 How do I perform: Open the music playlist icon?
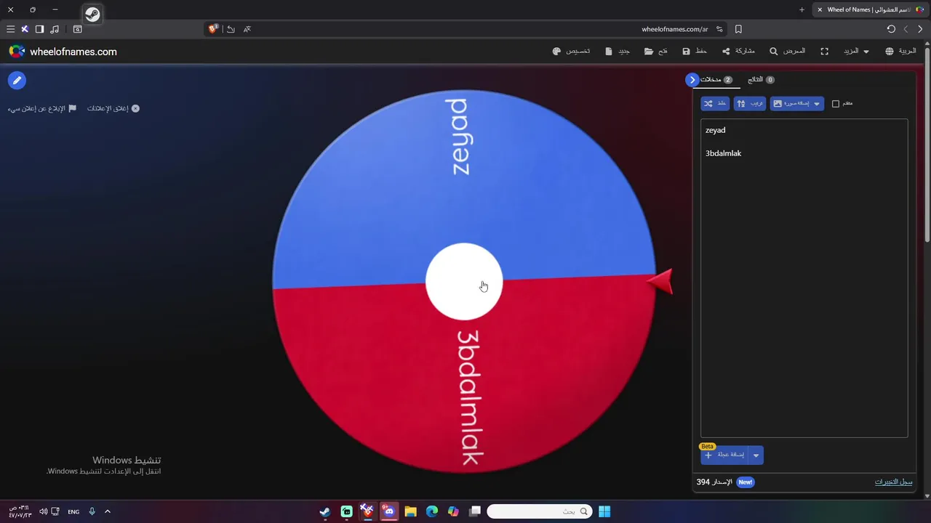(55, 29)
